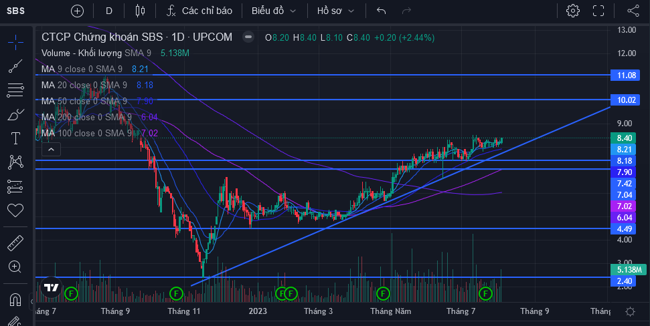Enter fullscreen chart mode
This screenshot has height=326, width=650.
598,11
